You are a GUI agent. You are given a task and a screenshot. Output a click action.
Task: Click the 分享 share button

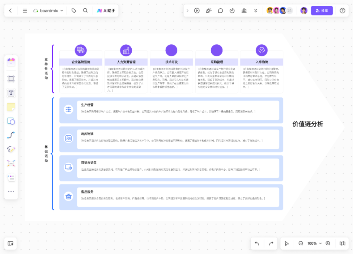tap(322, 11)
